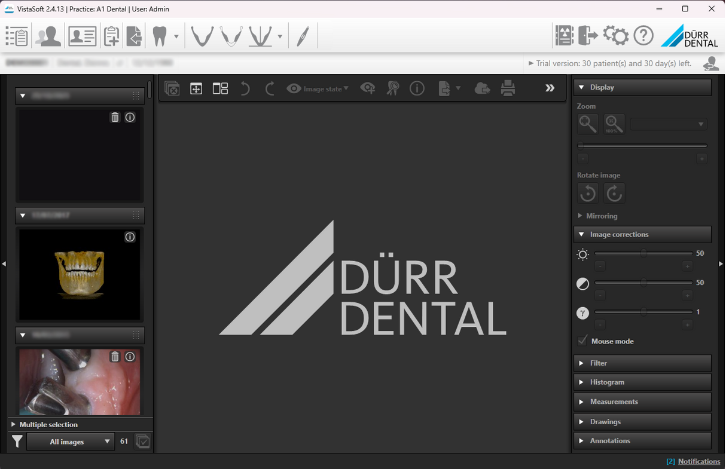The width and height of the screenshot is (726, 469).
Task: Open the patient list icon
Action: 16,36
